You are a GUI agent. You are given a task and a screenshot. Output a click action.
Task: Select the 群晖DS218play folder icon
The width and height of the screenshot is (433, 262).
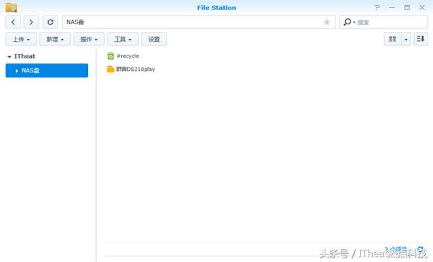pos(110,69)
